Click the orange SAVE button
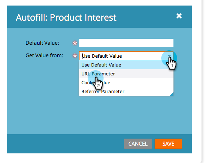Screen dimensions: 206x163 pyautogui.click(x=168, y=144)
